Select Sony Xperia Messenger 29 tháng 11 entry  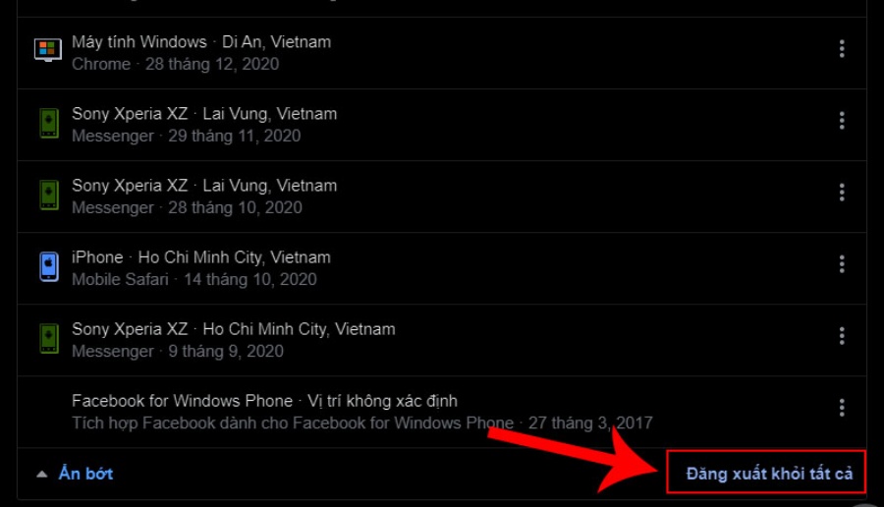click(x=441, y=125)
